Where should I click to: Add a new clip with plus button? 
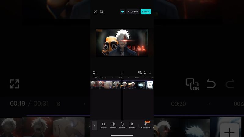point(150,85)
